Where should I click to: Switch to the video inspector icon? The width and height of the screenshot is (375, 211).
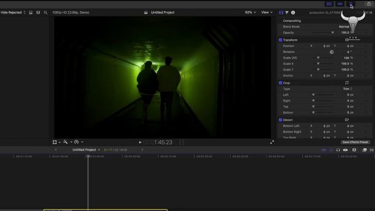[x=281, y=12]
